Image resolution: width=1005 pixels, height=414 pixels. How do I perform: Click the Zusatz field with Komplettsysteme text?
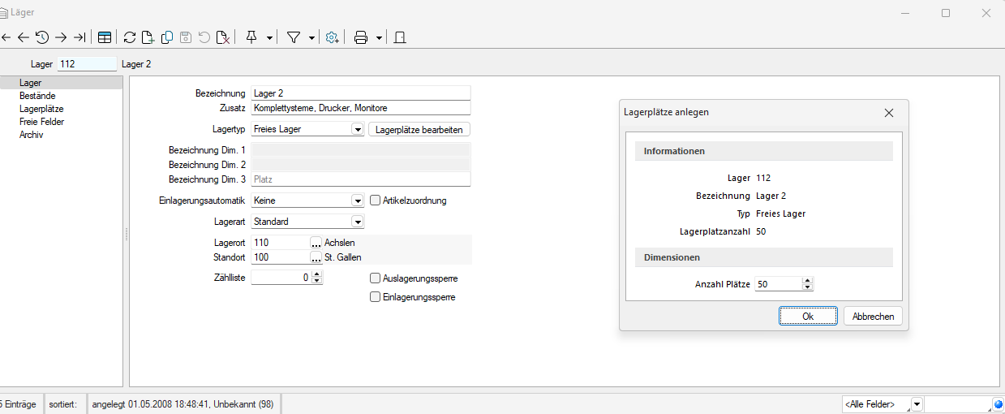click(x=361, y=108)
